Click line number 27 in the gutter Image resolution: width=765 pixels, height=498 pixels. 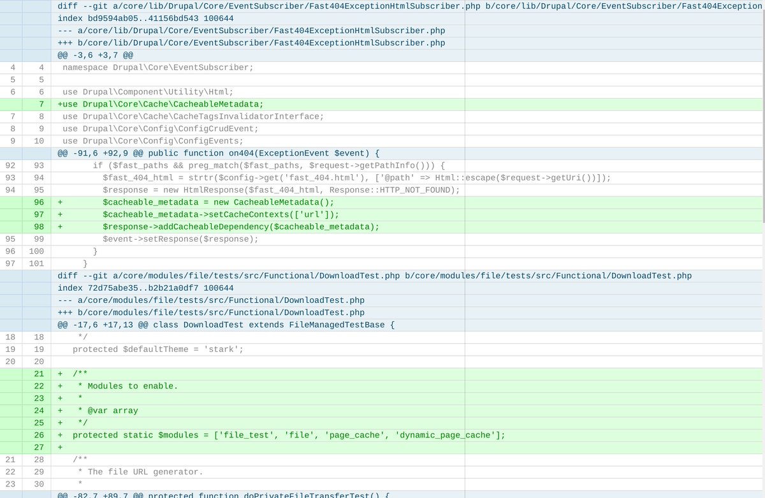tap(39, 447)
